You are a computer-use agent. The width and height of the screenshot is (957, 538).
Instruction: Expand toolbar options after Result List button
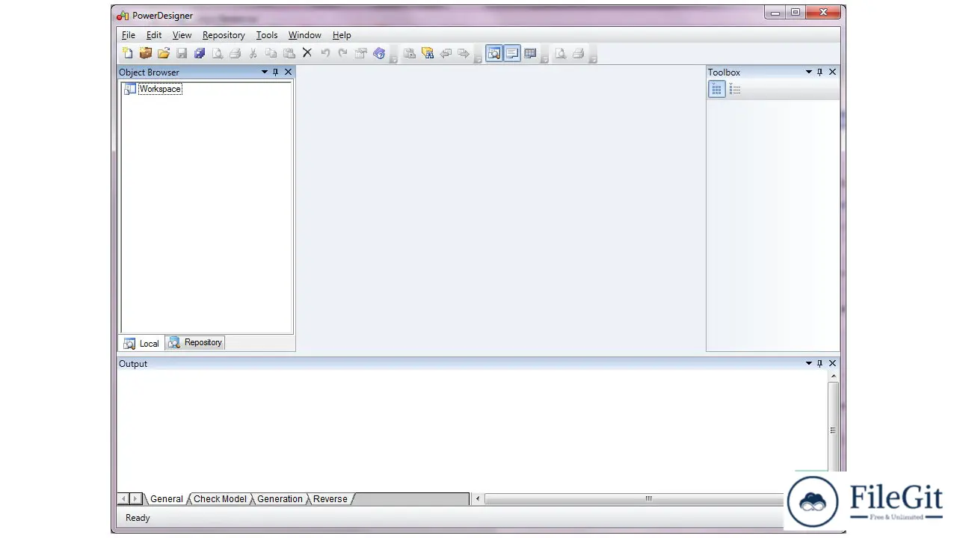tap(544, 58)
